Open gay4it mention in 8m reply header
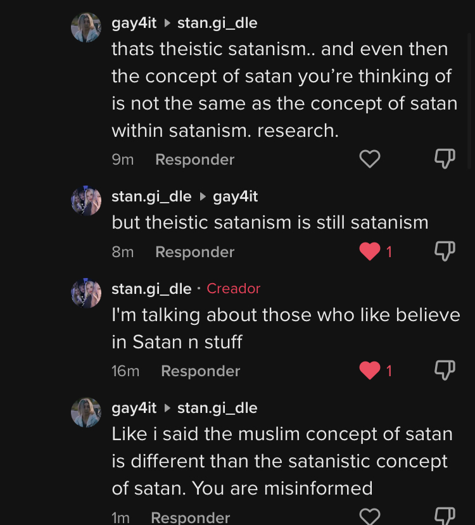Image resolution: width=475 pixels, height=525 pixels. 236,197
